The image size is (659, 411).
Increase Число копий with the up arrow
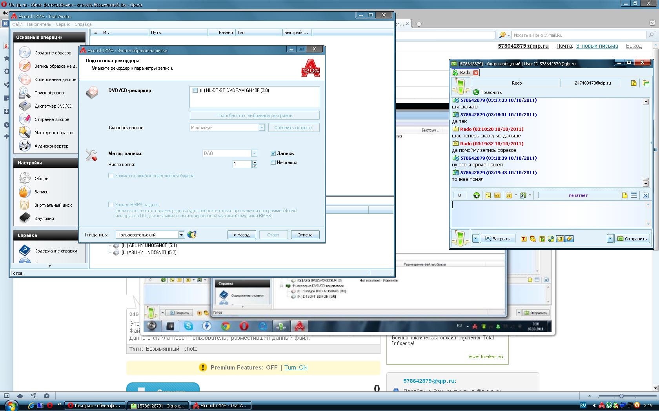tap(255, 162)
